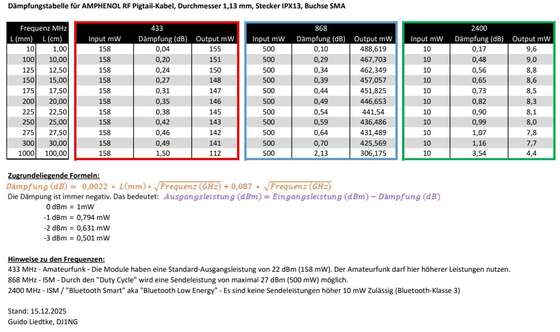Select the '467,703' output value
This screenshot has width=560, height=332.
coord(373,59)
